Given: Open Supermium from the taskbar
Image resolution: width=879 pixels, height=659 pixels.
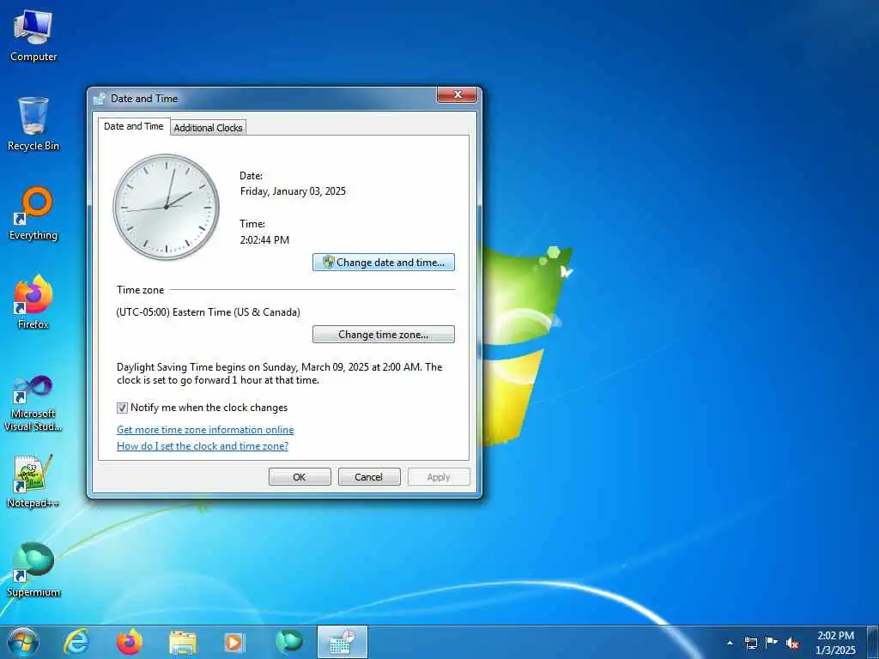Looking at the screenshot, I should pyautogui.click(x=288, y=642).
